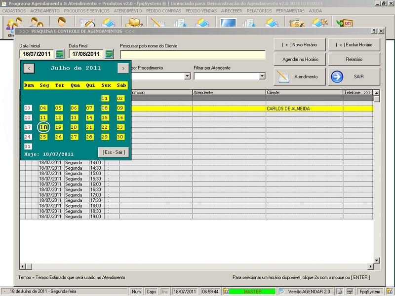The height and width of the screenshot is (296, 395).
Task: Click the ( + ) Novo Horário button
Action: point(300,45)
